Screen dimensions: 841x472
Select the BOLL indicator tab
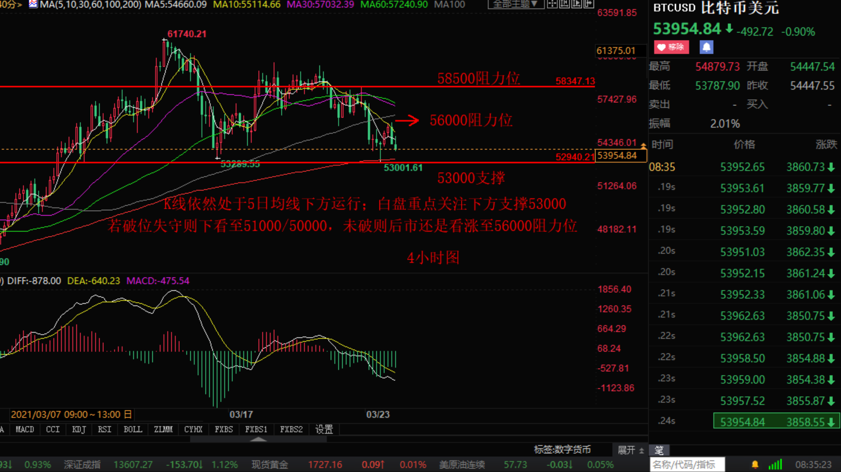(x=133, y=429)
